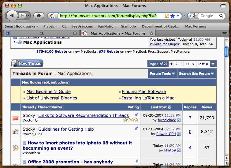
Task: Go to next page with > link
Action: click(x=193, y=64)
